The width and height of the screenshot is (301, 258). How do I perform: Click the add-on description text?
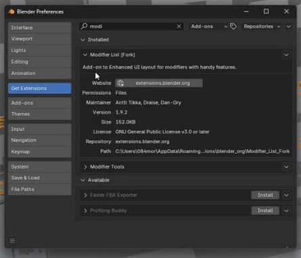[x=159, y=67]
